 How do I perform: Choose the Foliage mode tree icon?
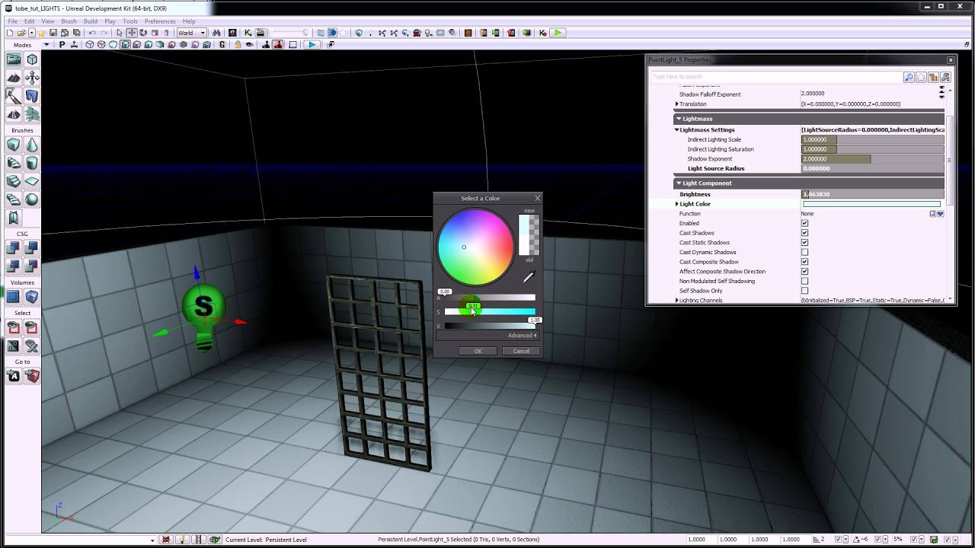click(x=32, y=114)
